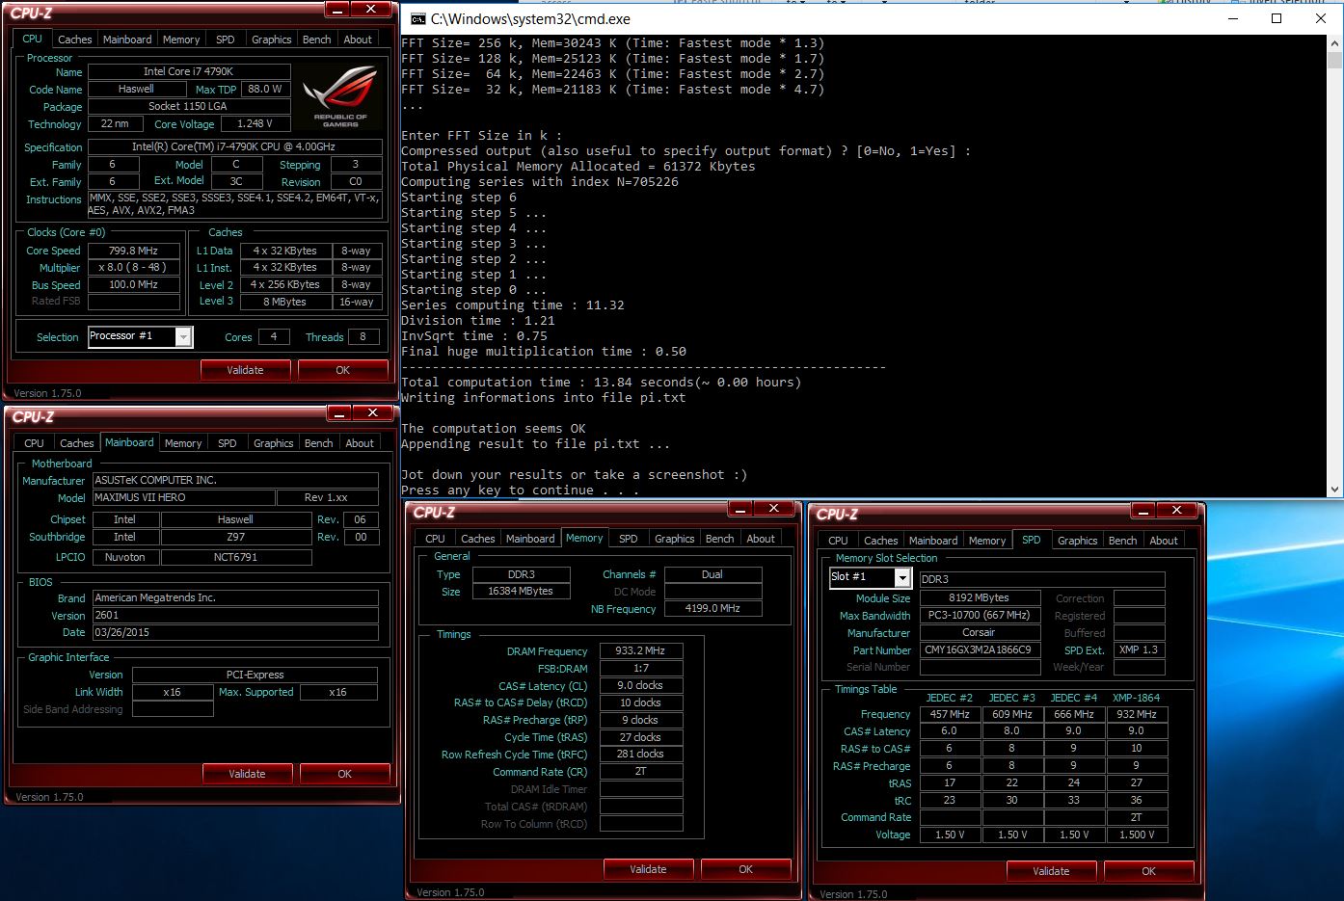Click multiplier value 'x 8.0 (8 - 48)'
Image resolution: width=1344 pixels, height=901 pixels.
pos(134,268)
